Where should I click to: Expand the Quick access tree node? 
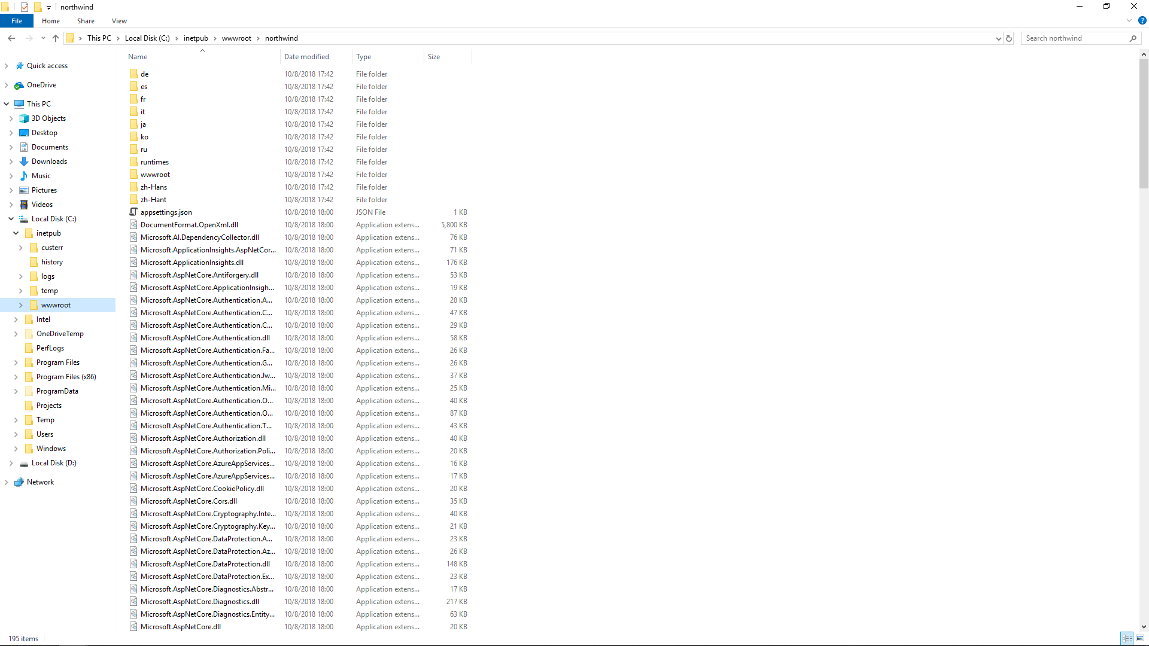click(x=7, y=66)
